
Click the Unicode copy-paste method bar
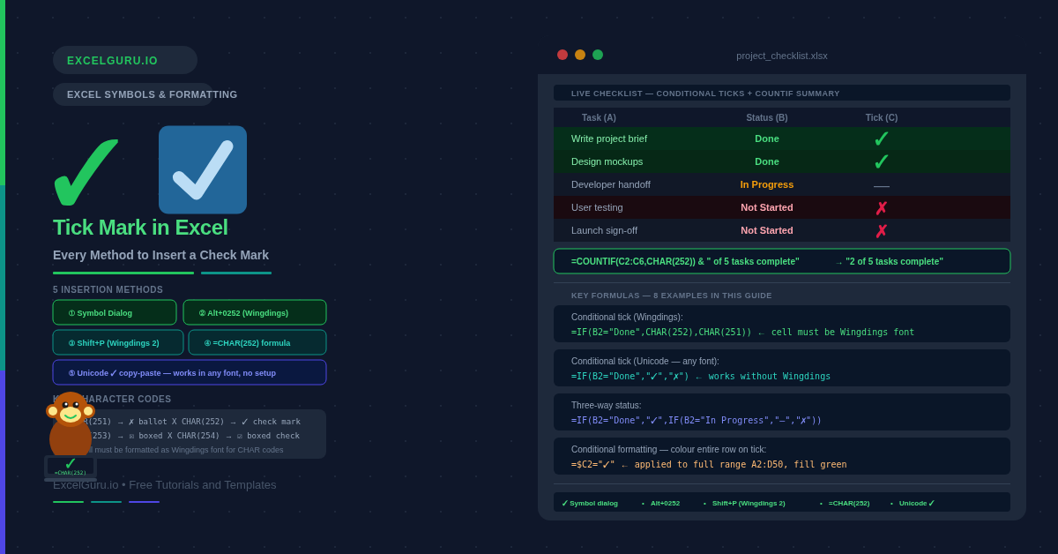click(x=190, y=372)
